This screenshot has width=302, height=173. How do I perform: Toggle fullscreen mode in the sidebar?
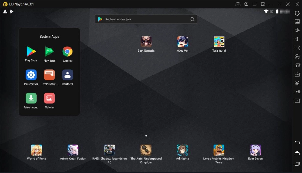tap(297, 48)
